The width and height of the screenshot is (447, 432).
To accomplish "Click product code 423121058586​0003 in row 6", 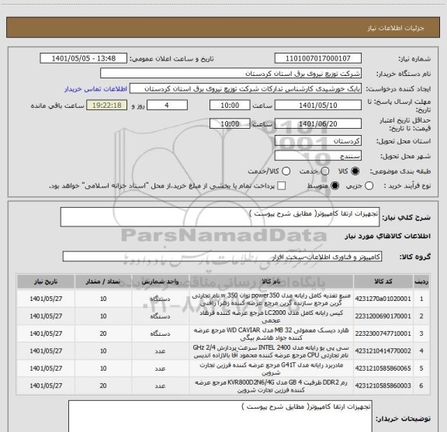I will (383, 385).
